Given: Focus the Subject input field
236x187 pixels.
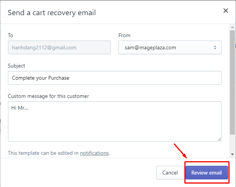Looking at the screenshot, I should pos(115,78).
